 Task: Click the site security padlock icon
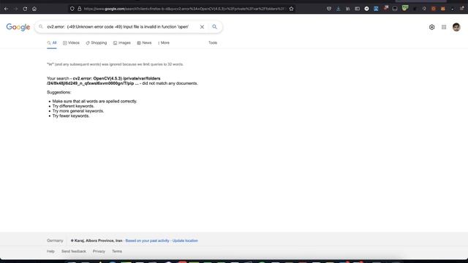(80, 9)
